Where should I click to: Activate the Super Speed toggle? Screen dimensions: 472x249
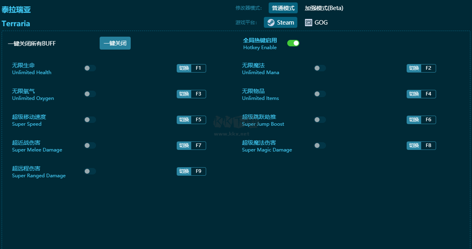pyautogui.click(x=90, y=120)
